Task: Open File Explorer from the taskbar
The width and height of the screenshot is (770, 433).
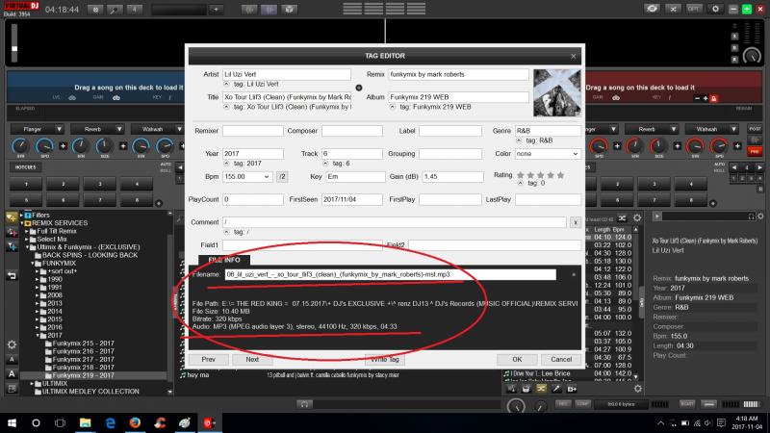Action: click(85, 422)
